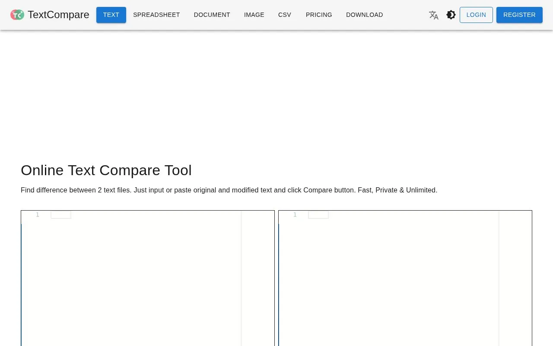Select the TEXT tab
Viewport: 553px width, 346px height.
click(111, 15)
